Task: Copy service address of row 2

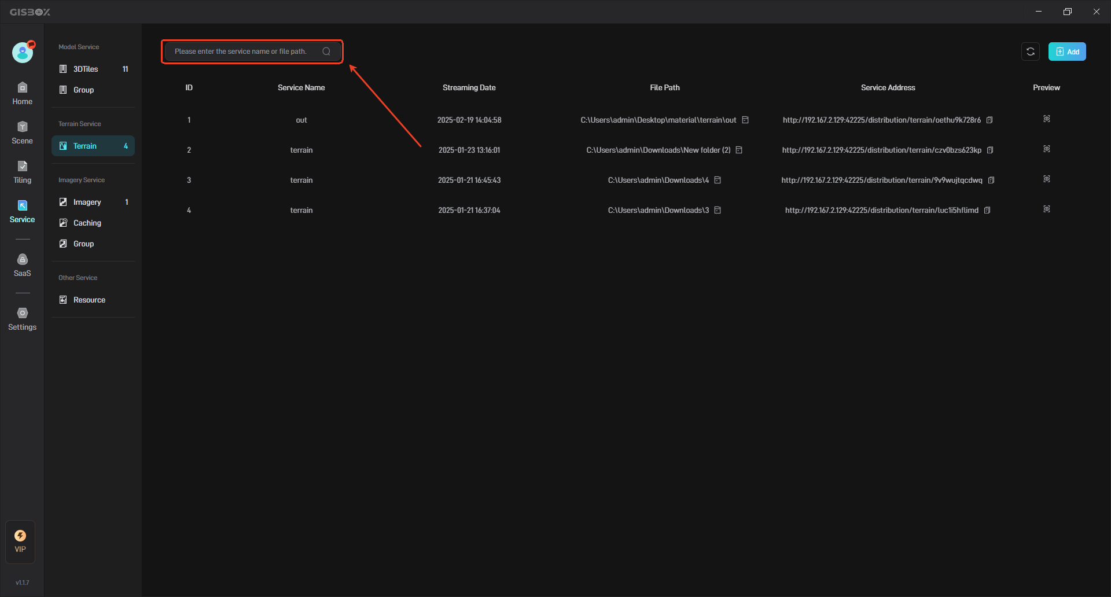Action: click(990, 150)
